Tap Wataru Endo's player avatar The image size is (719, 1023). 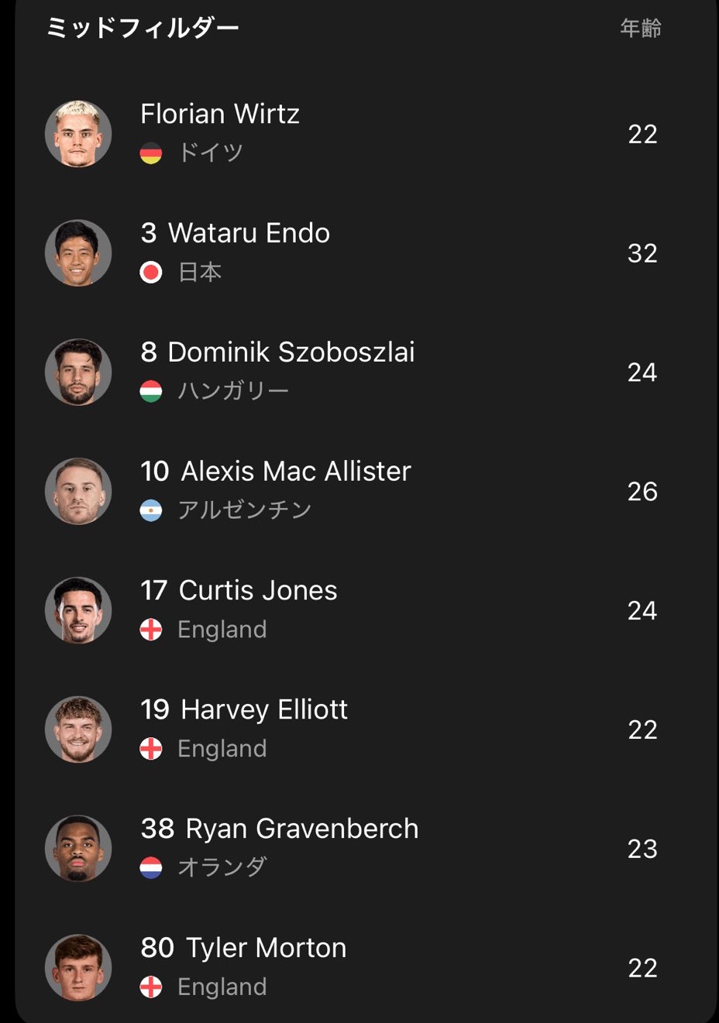pos(78,253)
